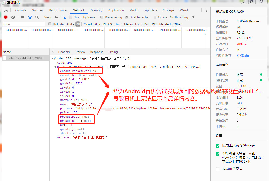
Task: Filter requests by Img
Action: [119, 24]
